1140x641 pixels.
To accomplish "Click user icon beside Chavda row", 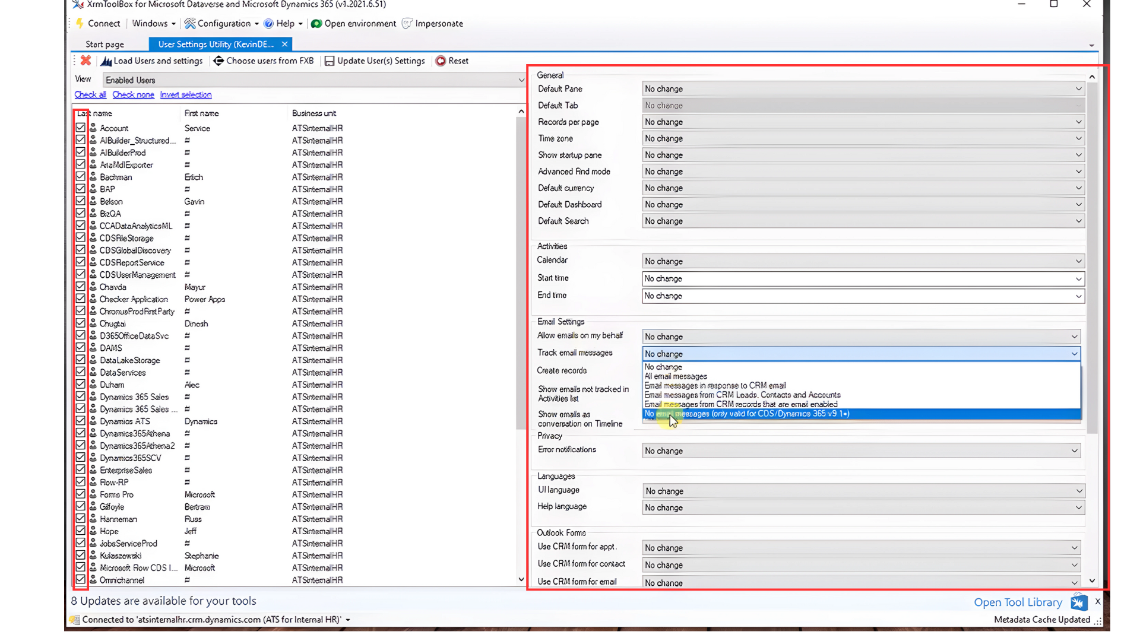I will (93, 287).
